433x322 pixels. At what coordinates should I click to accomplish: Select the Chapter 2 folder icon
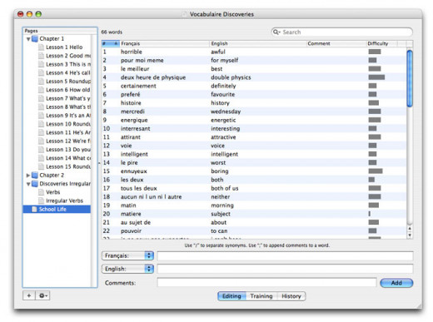(35, 176)
